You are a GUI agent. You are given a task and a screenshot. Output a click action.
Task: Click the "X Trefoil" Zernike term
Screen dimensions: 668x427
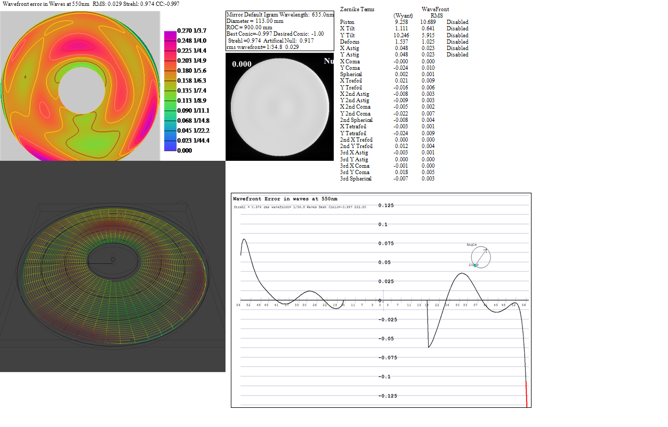(351, 80)
